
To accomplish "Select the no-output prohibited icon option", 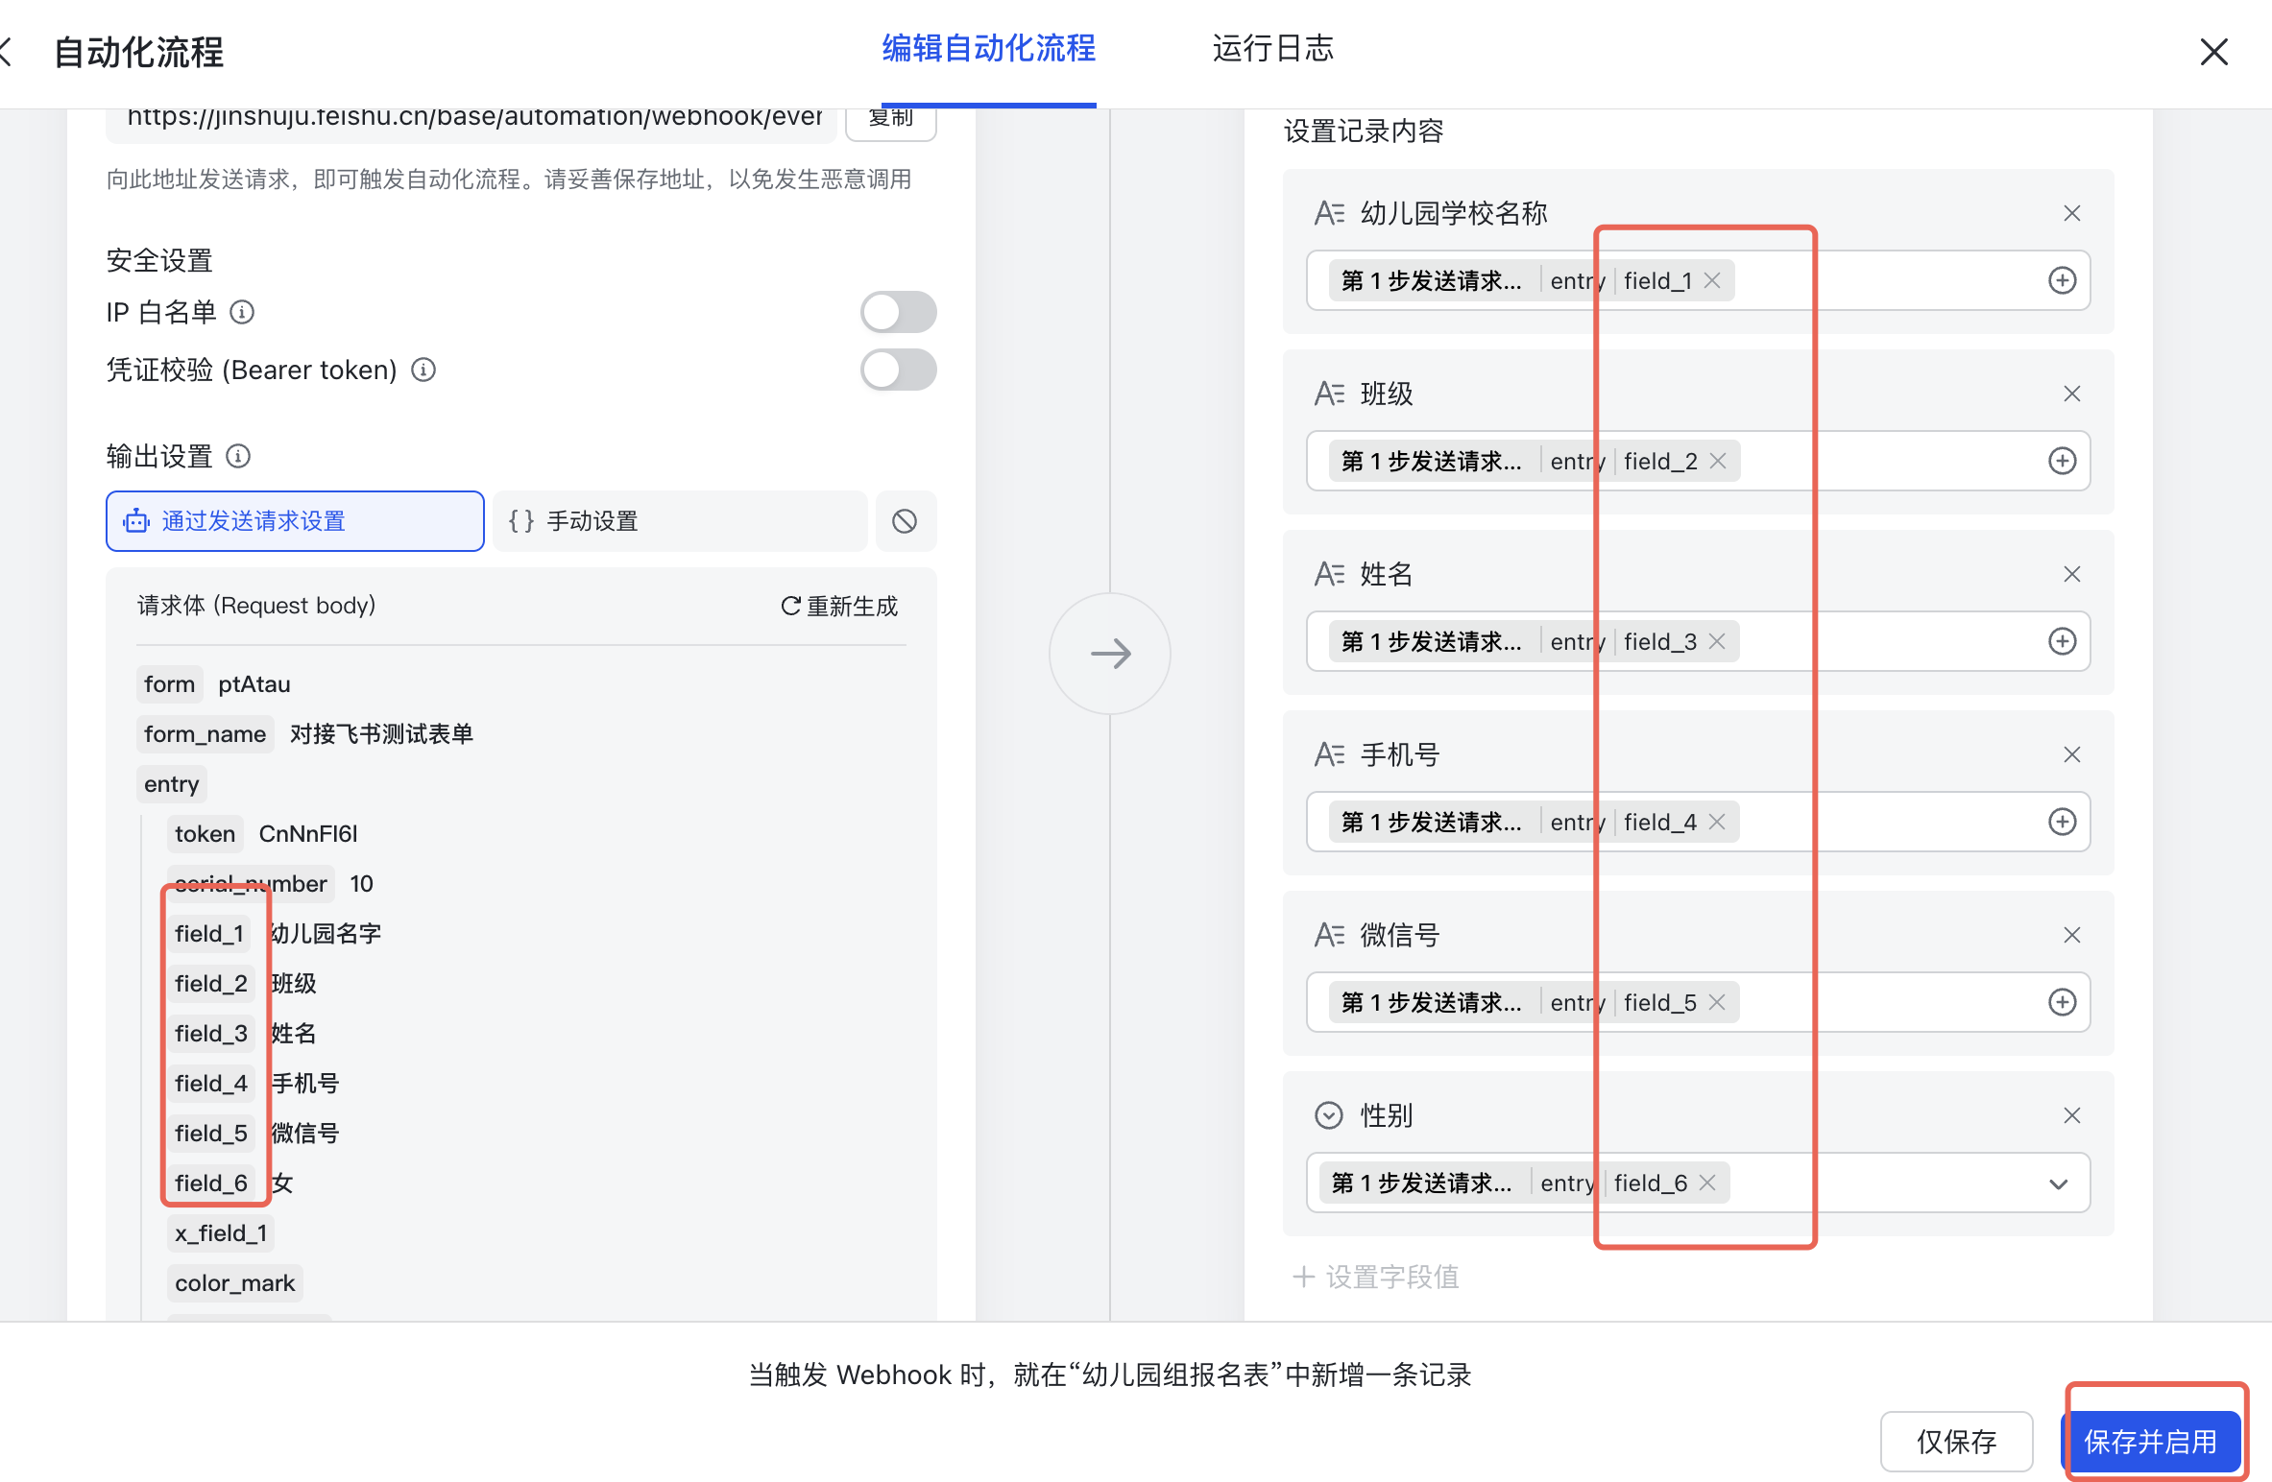I will pyautogui.click(x=905, y=521).
